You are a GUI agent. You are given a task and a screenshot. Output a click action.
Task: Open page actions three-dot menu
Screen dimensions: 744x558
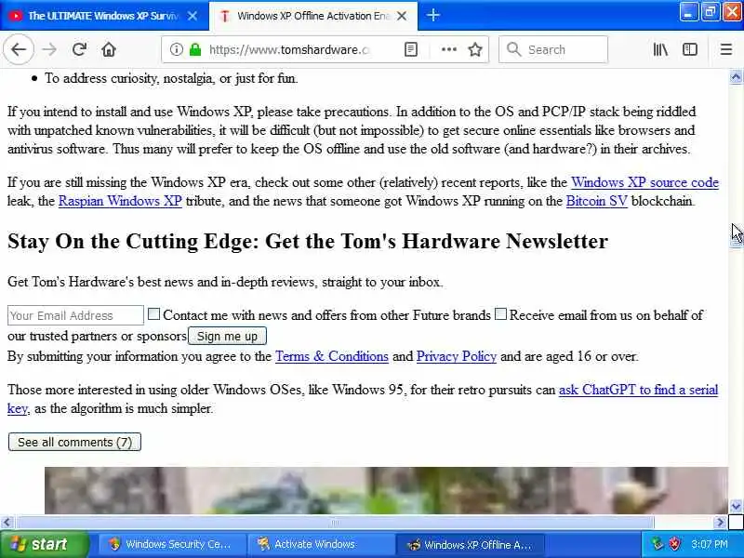(449, 49)
